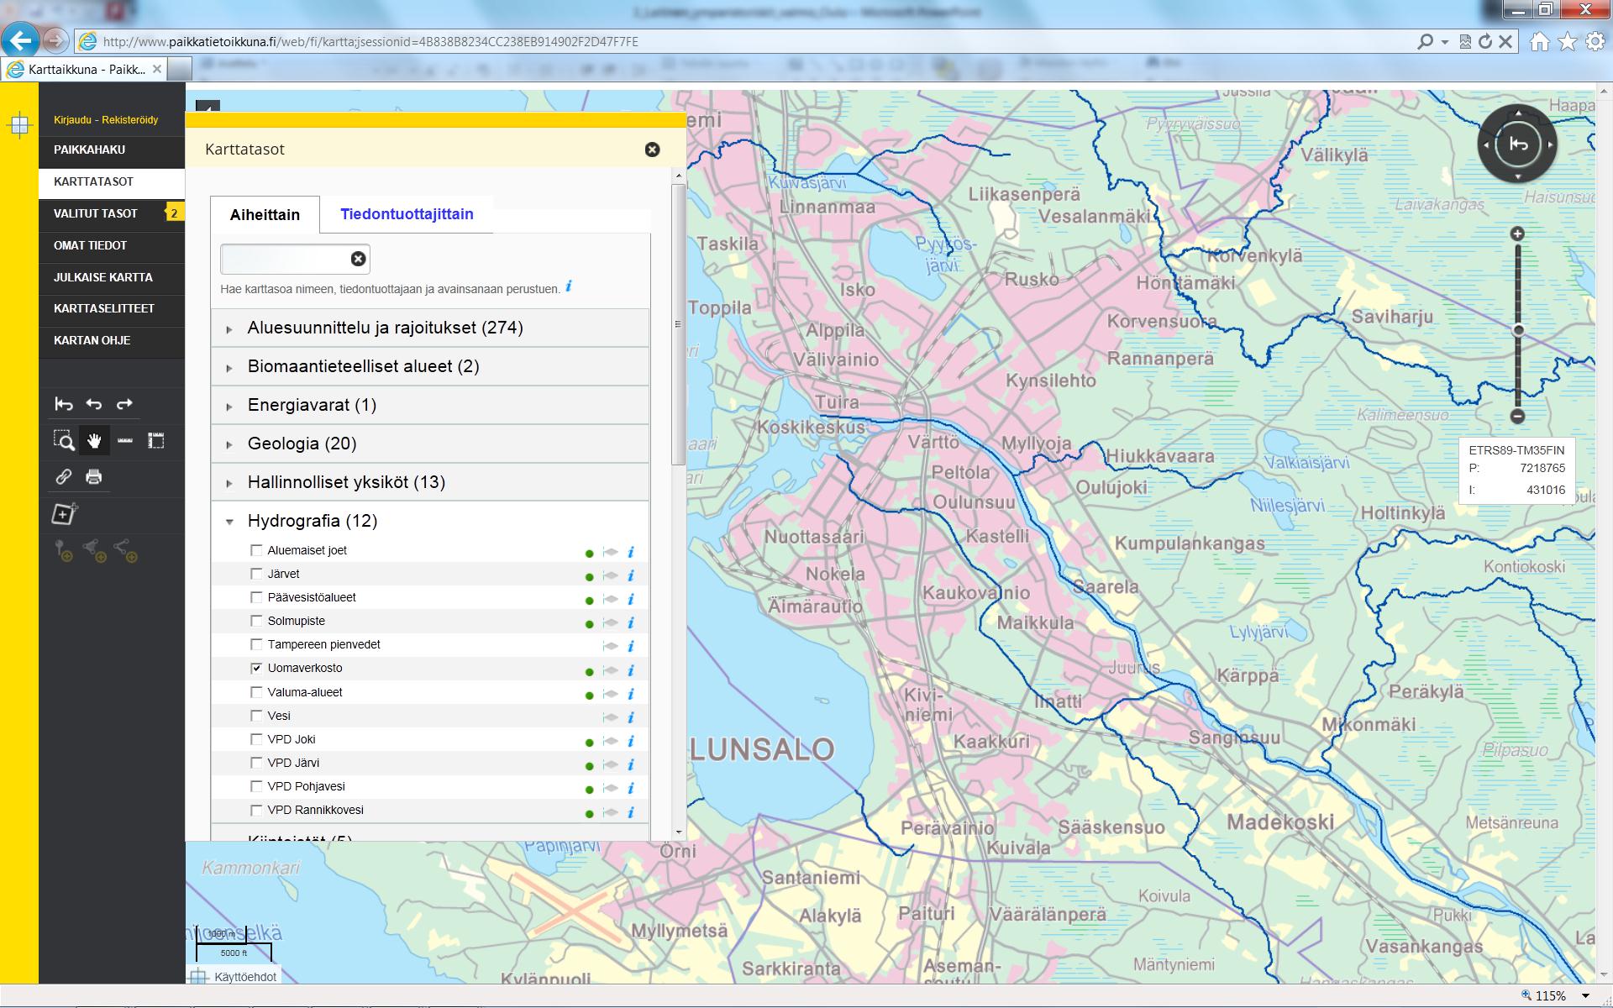The height and width of the screenshot is (1008, 1613).
Task: Open PAIKKAHAKU menu item
Action: click(x=112, y=150)
